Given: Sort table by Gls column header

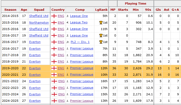Looking at the screenshot, I should [158, 10].
